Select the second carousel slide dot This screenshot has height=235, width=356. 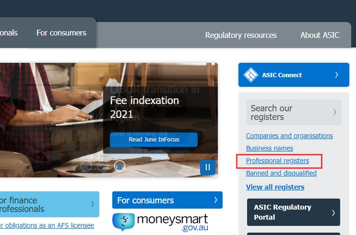[103, 166]
